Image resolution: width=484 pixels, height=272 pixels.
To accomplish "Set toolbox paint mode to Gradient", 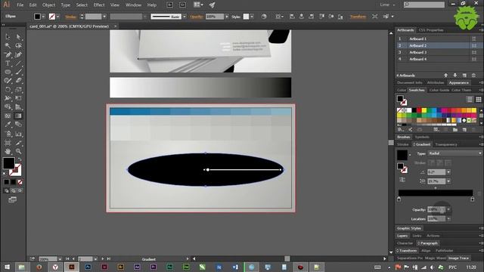I will pos(14,182).
